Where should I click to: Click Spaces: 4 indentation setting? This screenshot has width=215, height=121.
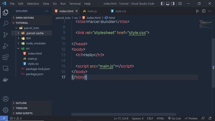click(x=137, y=118)
